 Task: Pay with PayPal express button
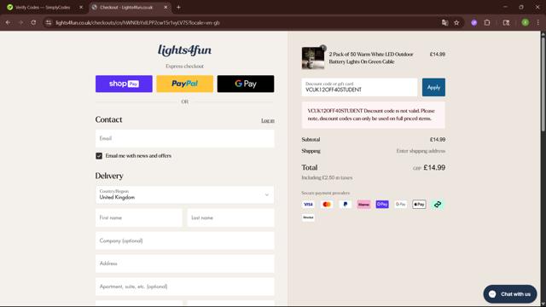pyautogui.click(x=184, y=84)
